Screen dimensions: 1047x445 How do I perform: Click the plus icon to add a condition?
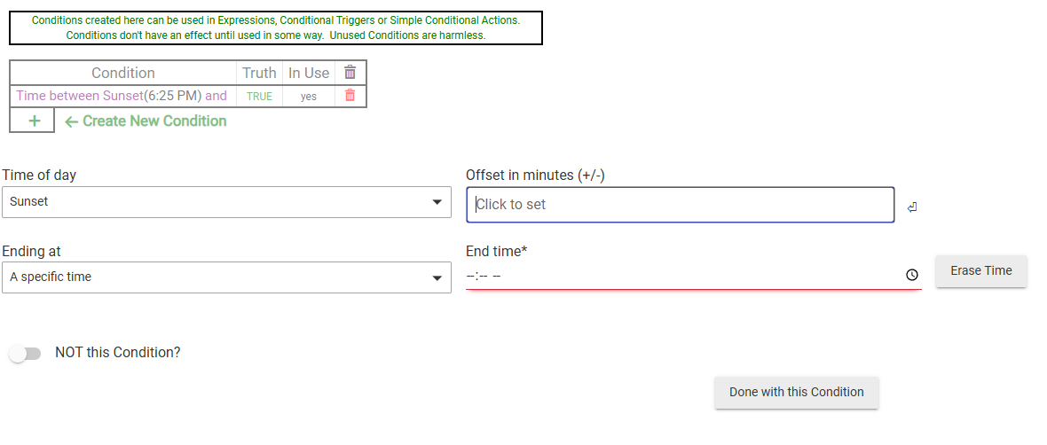33,121
